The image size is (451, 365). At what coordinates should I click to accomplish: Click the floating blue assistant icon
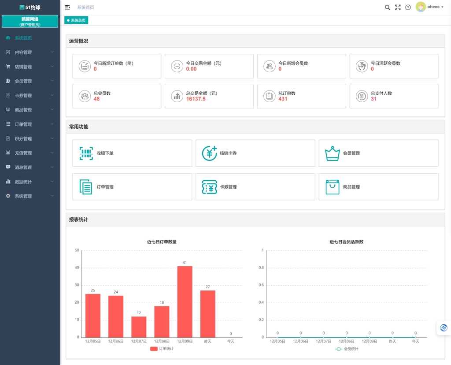(x=444, y=328)
